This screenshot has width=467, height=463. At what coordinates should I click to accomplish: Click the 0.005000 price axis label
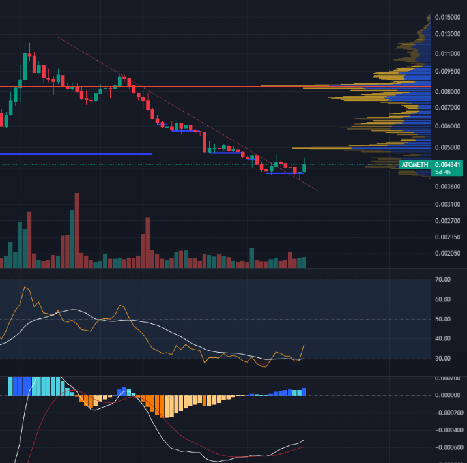pyautogui.click(x=447, y=147)
